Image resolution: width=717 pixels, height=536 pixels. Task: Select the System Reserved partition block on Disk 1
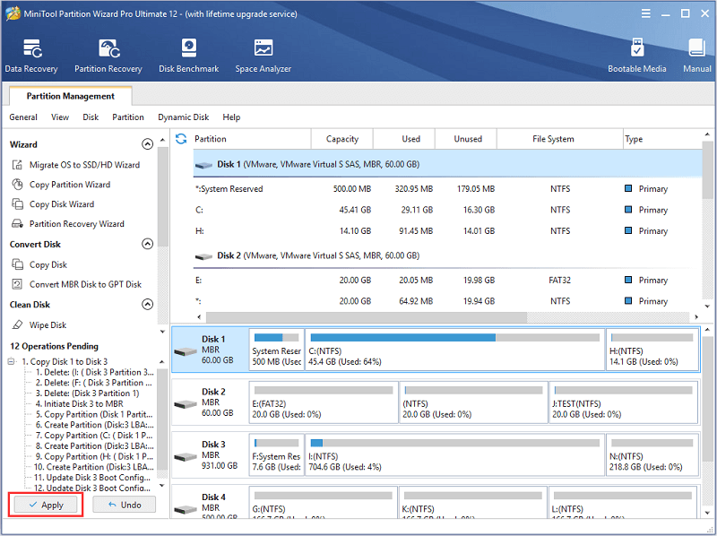pyautogui.click(x=277, y=350)
